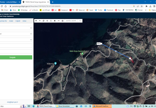Zoom out with the map minus icon

click(x=40, y=21)
